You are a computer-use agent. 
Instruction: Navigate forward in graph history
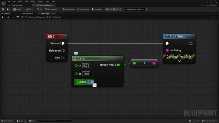(x=13, y=17)
